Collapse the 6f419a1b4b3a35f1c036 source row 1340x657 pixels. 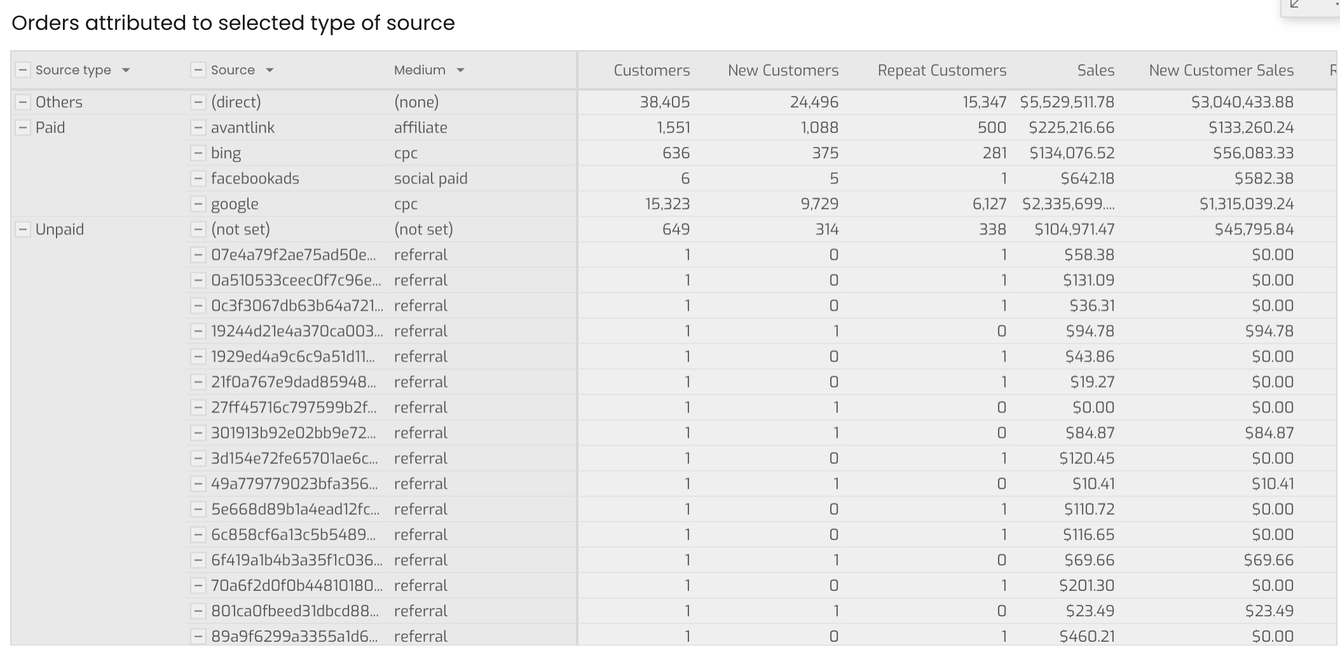(x=198, y=559)
